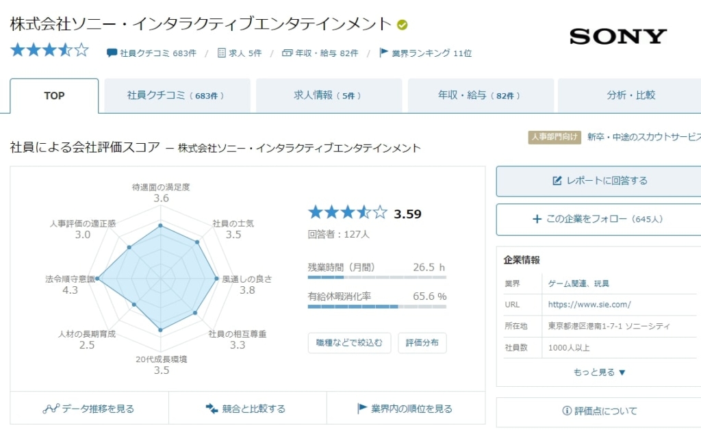Click the verified checkmark badge beside company name
Image resolution: width=701 pixels, height=430 pixels.
click(x=402, y=25)
